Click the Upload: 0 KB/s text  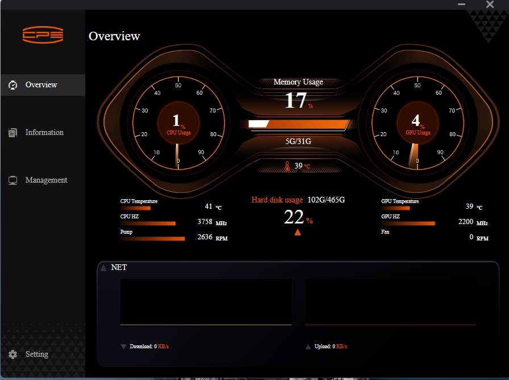point(331,347)
